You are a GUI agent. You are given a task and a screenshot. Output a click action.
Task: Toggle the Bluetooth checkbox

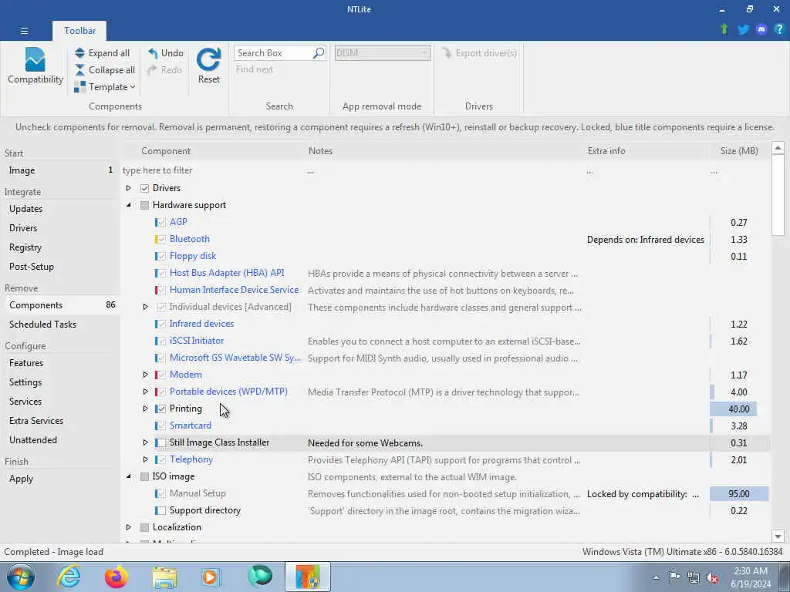[x=161, y=240]
